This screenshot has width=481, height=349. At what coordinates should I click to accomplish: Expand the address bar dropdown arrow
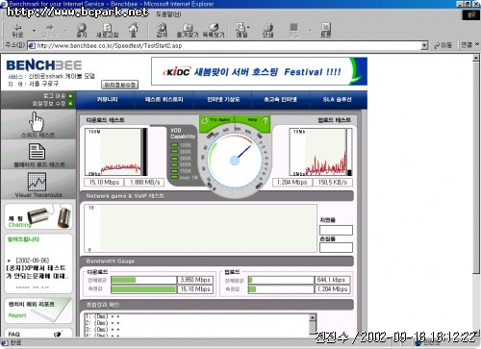click(424, 45)
